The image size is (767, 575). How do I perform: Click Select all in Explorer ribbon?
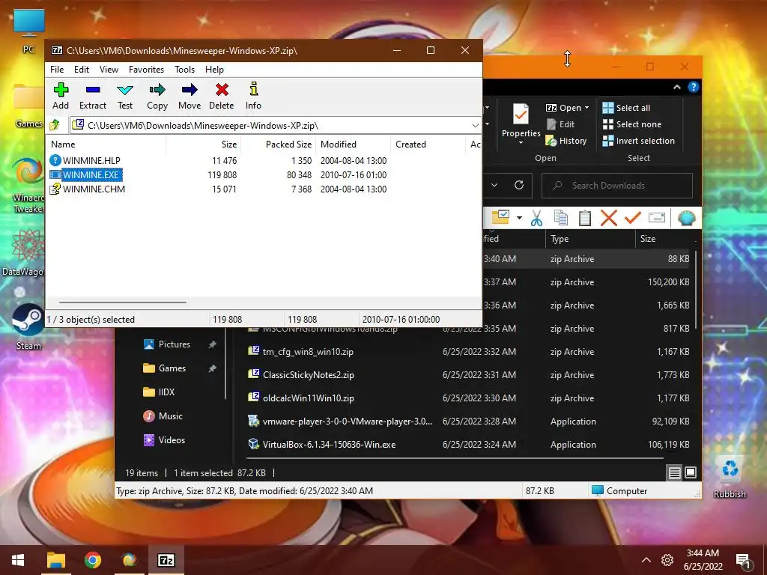pyautogui.click(x=626, y=108)
